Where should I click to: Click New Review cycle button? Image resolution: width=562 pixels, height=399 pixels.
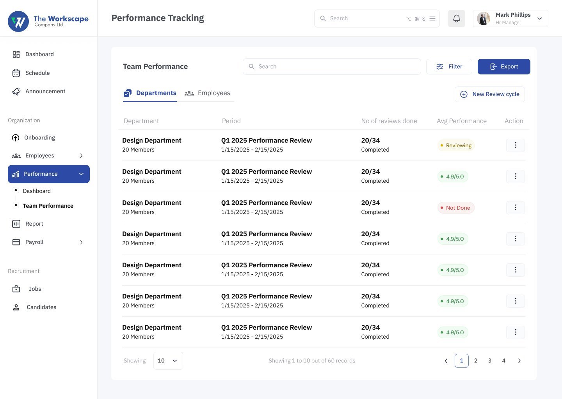click(489, 94)
